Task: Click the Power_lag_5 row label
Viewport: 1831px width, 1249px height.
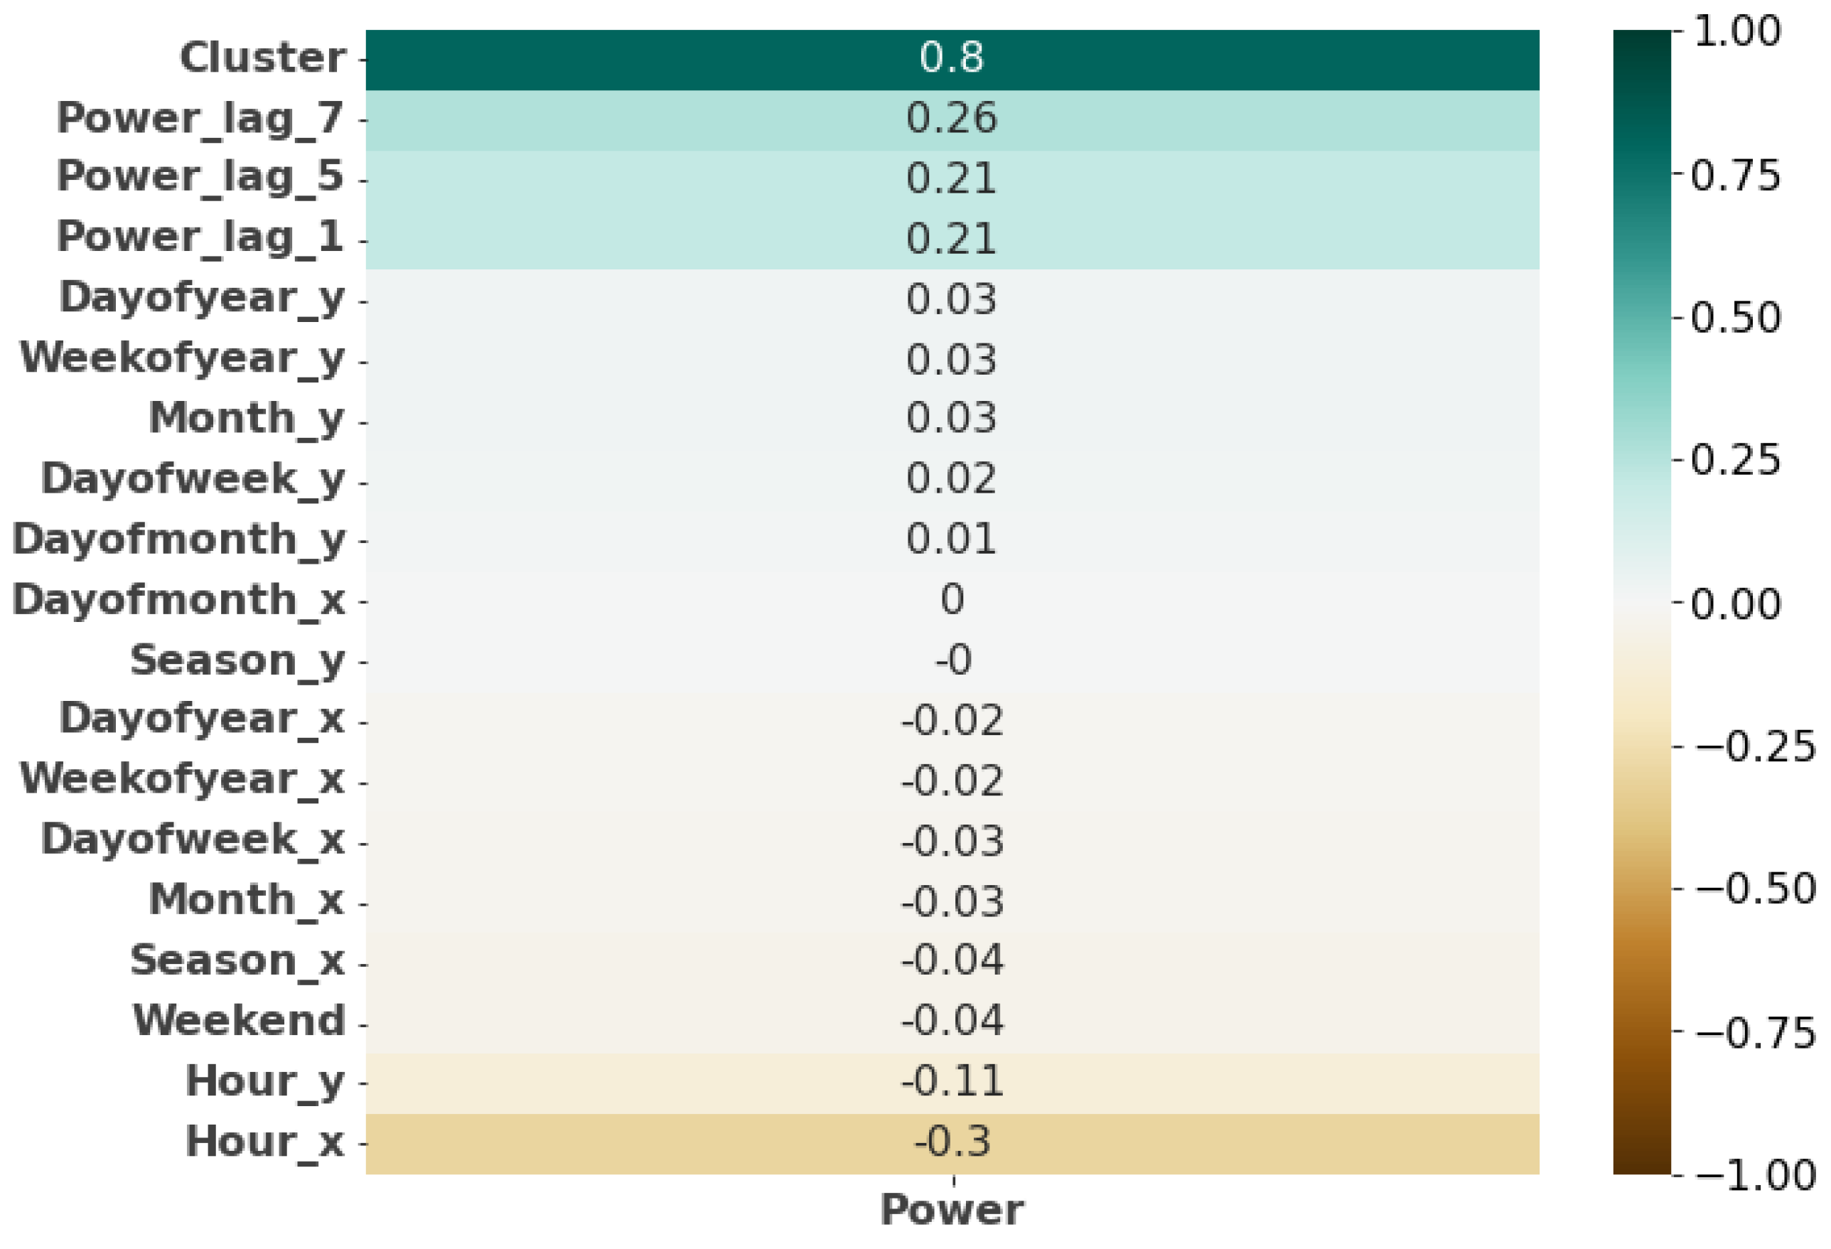Action: [x=200, y=176]
